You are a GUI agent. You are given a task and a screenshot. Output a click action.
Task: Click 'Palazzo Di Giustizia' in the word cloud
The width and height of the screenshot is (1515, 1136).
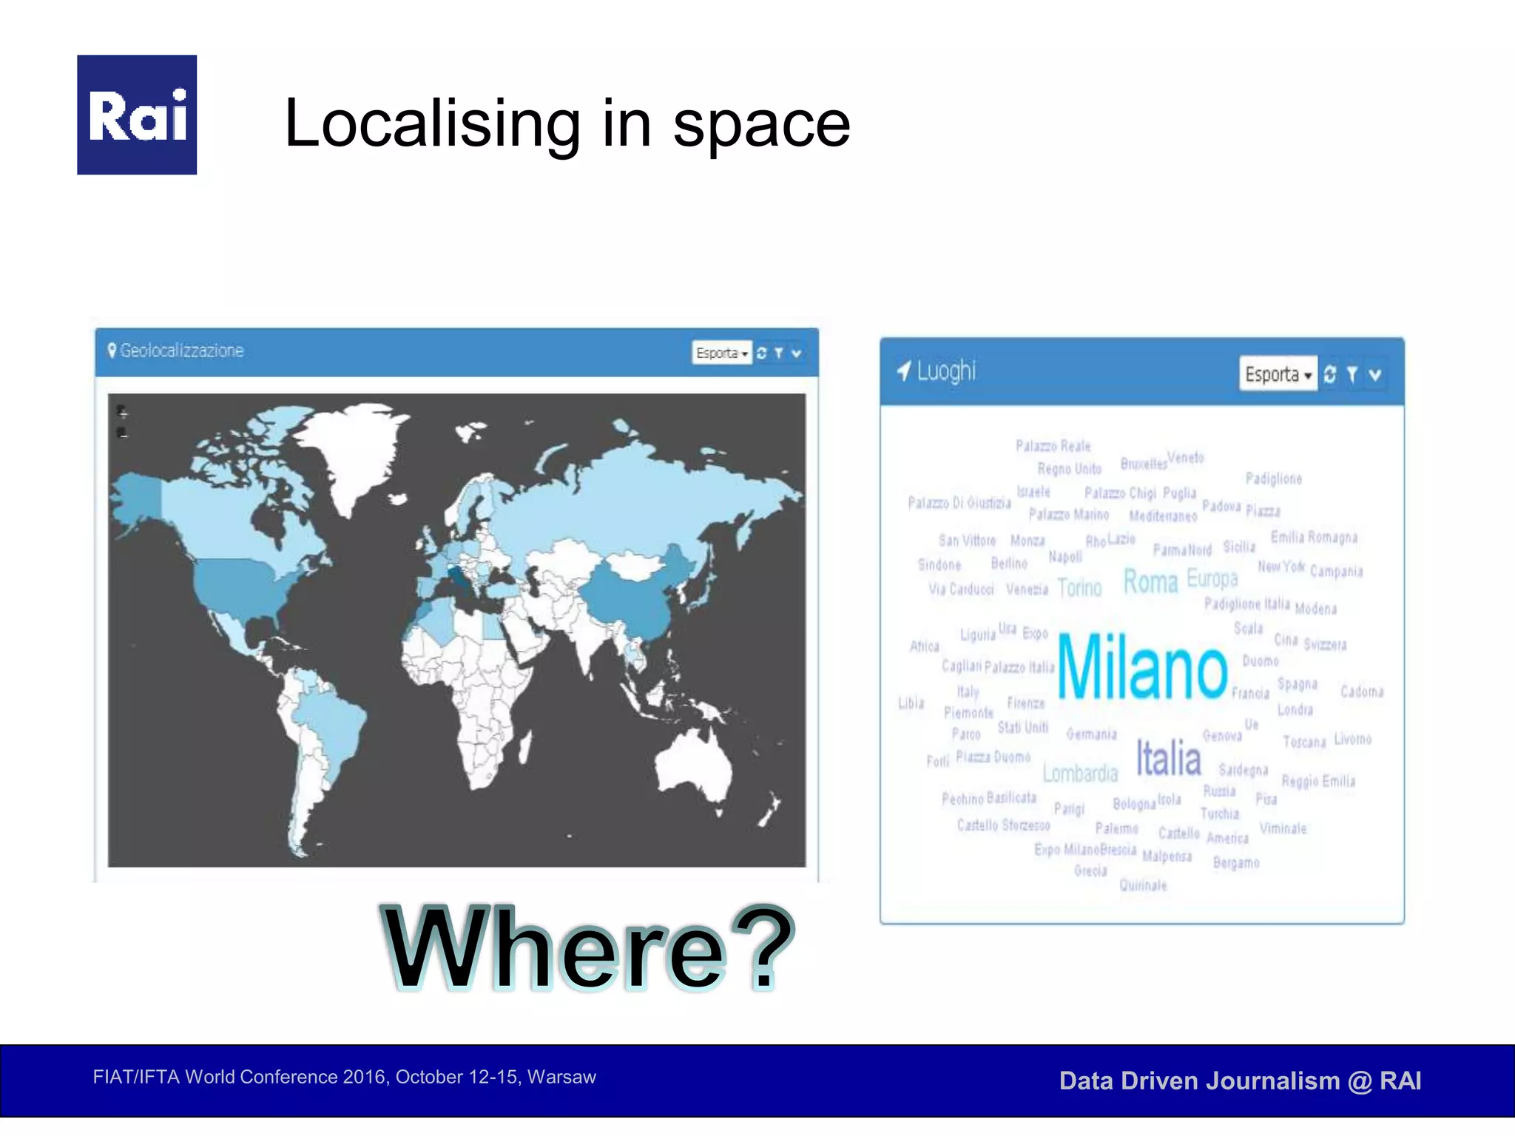pos(959,503)
